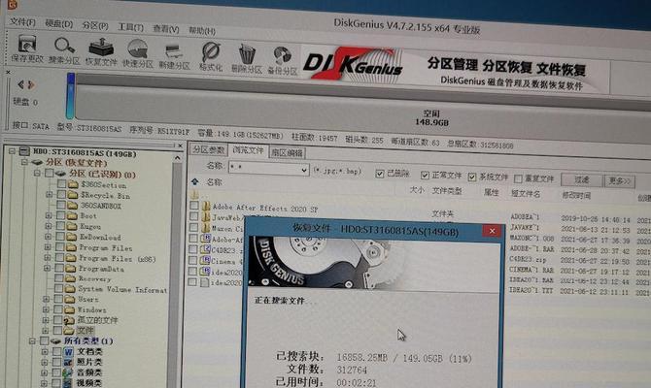This screenshot has height=388, width=651.
Task: Collapse the HD0:ST3160815AS tree node
Action: click(x=13, y=151)
